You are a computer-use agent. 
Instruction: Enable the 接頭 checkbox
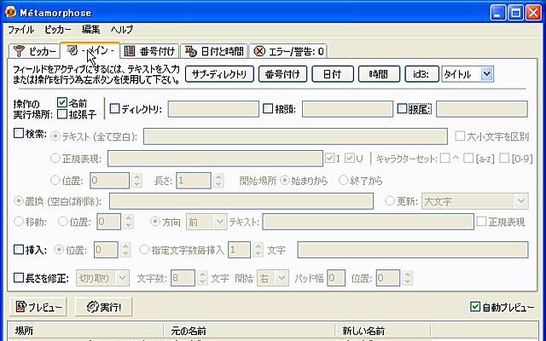[268, 108]
